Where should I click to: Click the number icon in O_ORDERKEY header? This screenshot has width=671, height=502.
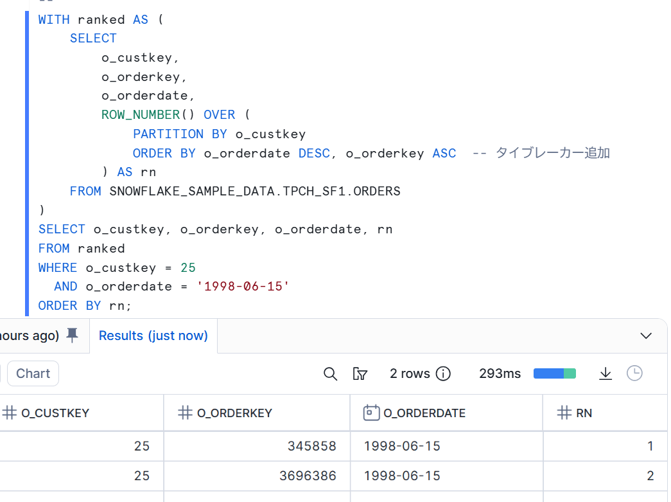coord(185,413)
